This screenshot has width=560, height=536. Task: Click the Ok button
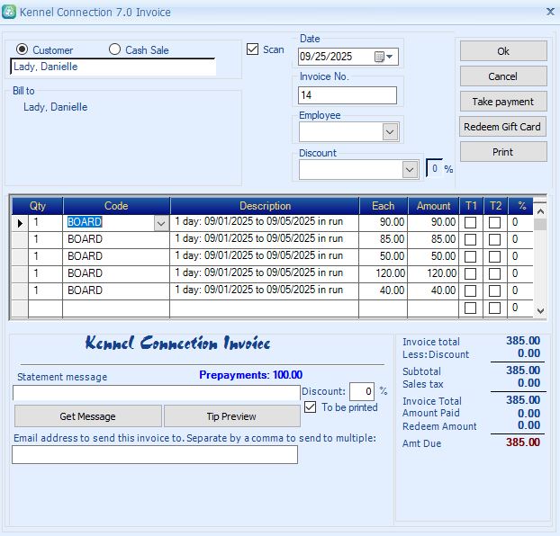point(503,51)
